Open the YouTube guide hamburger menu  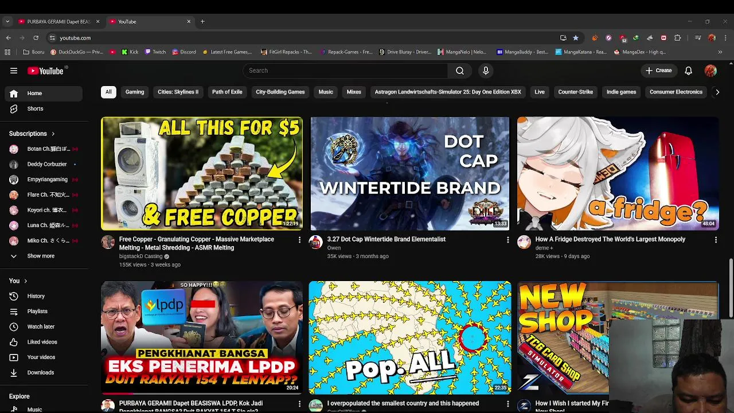tap(14, 71)
